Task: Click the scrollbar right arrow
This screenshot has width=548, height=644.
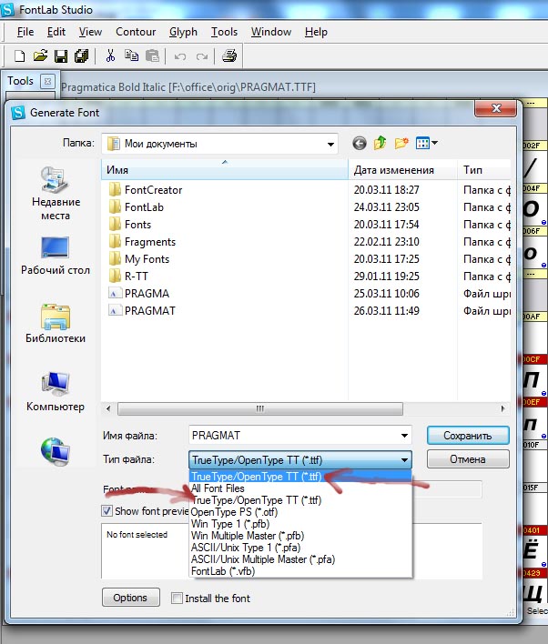Action: pyautogui.click(x=502, y=408)
